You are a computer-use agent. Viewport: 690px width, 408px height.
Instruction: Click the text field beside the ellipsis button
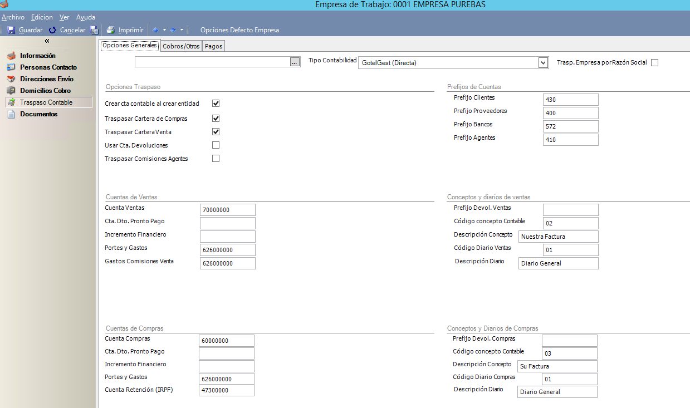click(212, 62)
